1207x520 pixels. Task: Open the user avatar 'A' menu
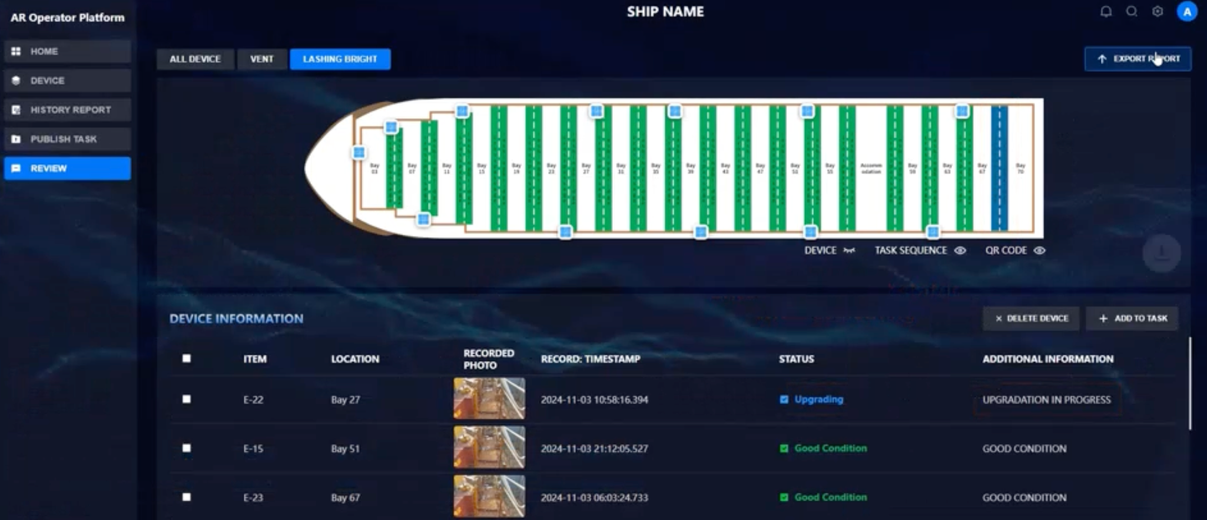(1186, 12)
